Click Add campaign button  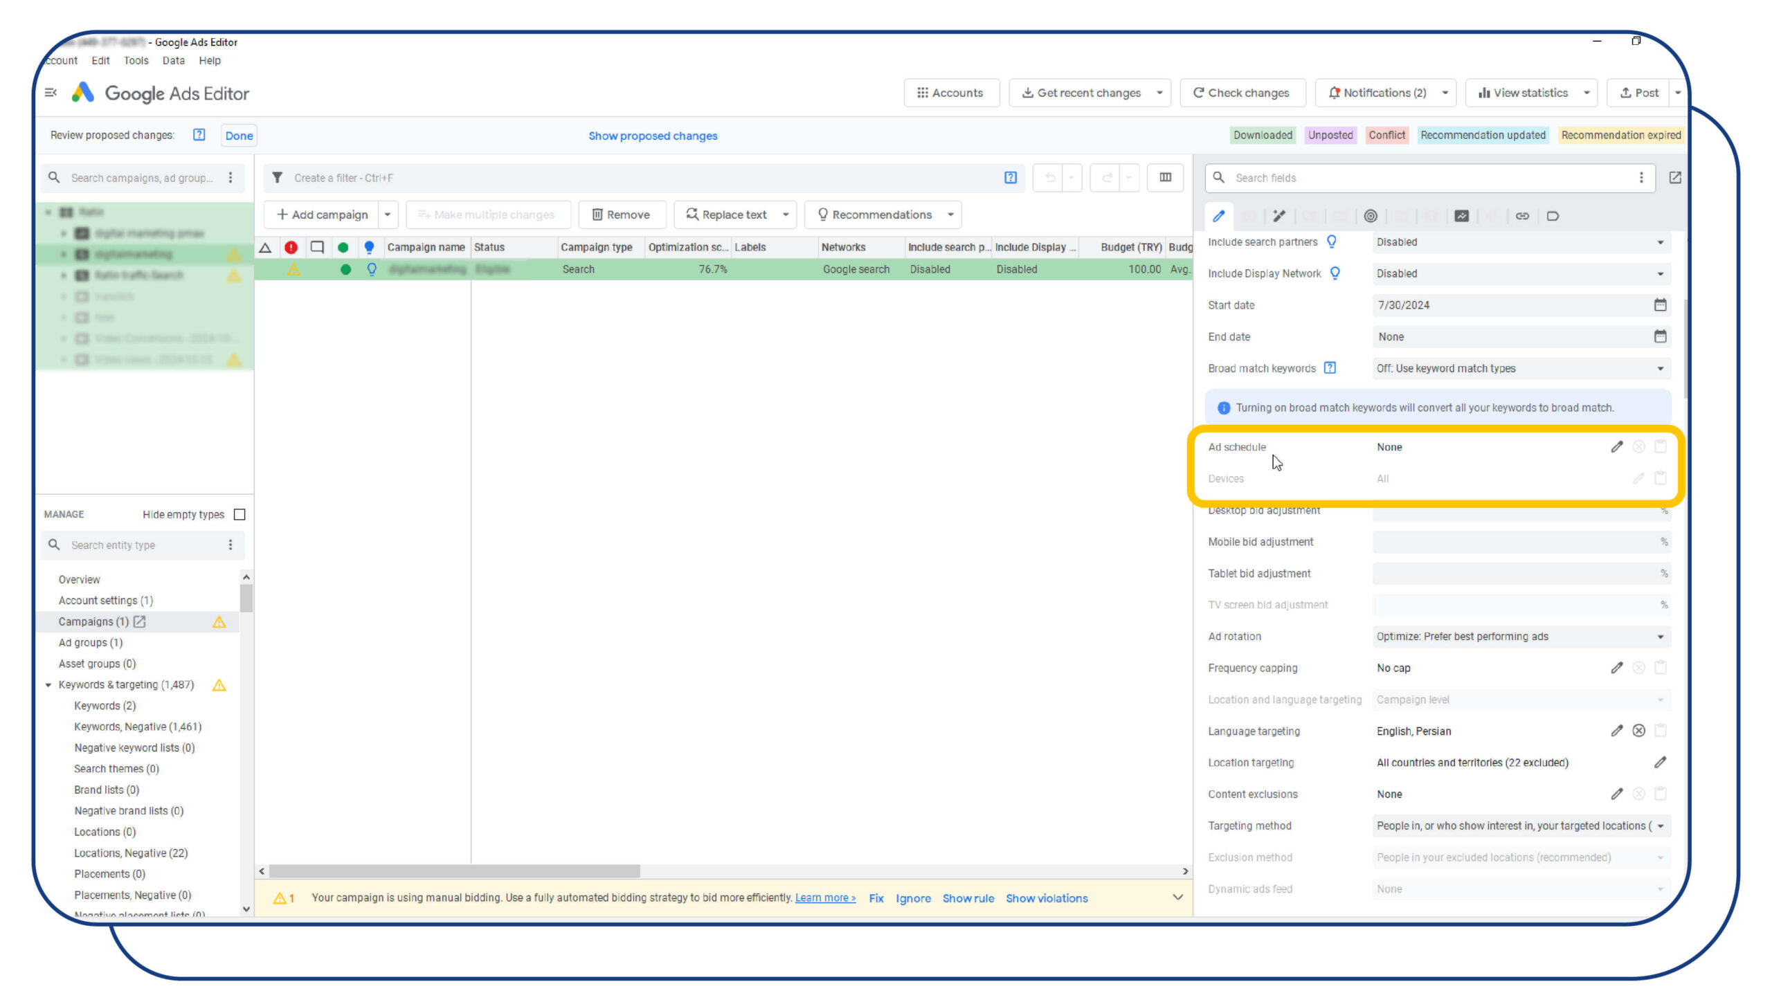point(322,215)
